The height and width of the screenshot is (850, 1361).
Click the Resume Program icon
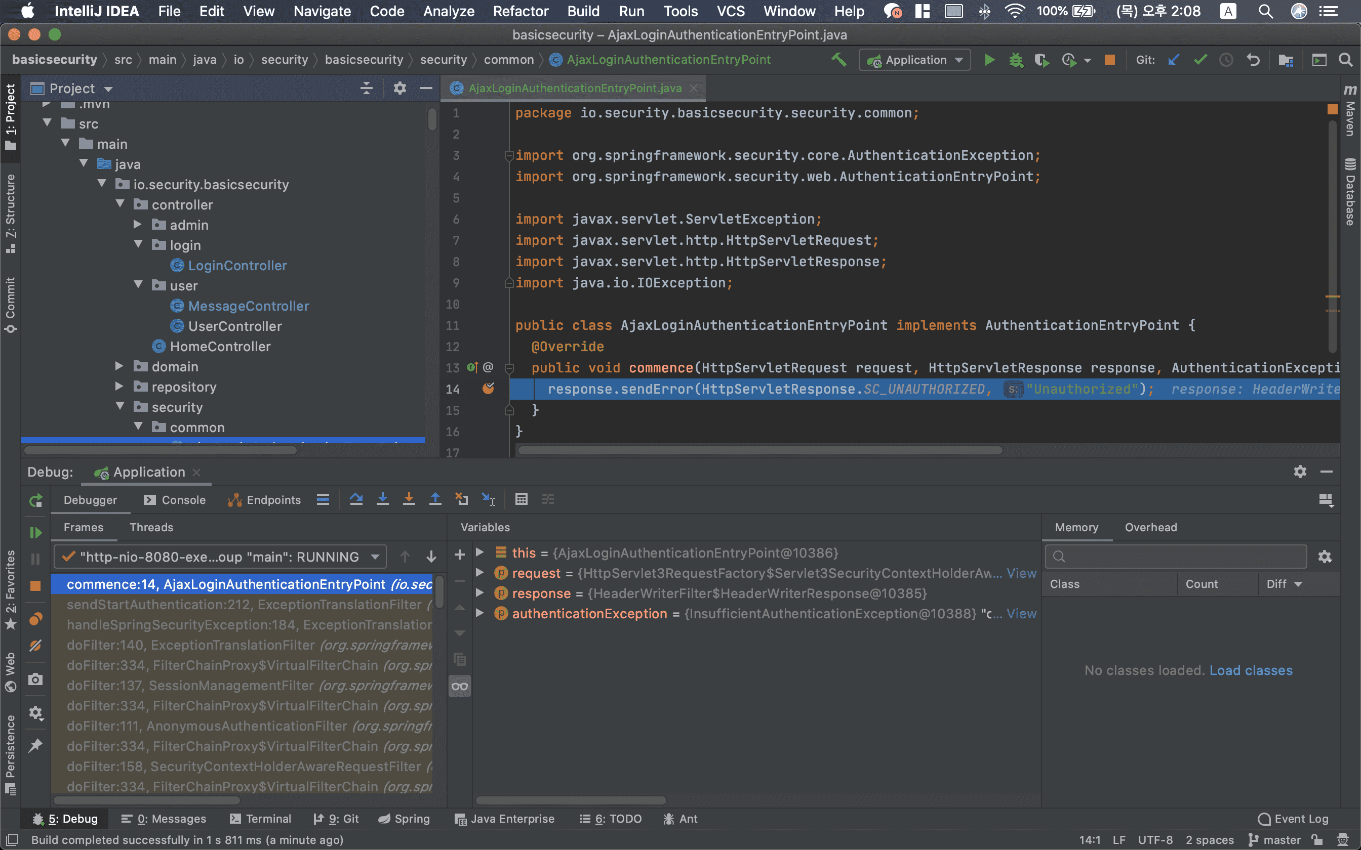(35, 532)
